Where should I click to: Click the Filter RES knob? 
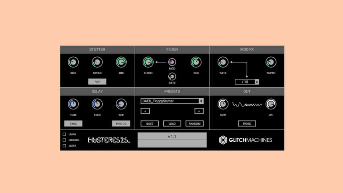coord(196,62)
